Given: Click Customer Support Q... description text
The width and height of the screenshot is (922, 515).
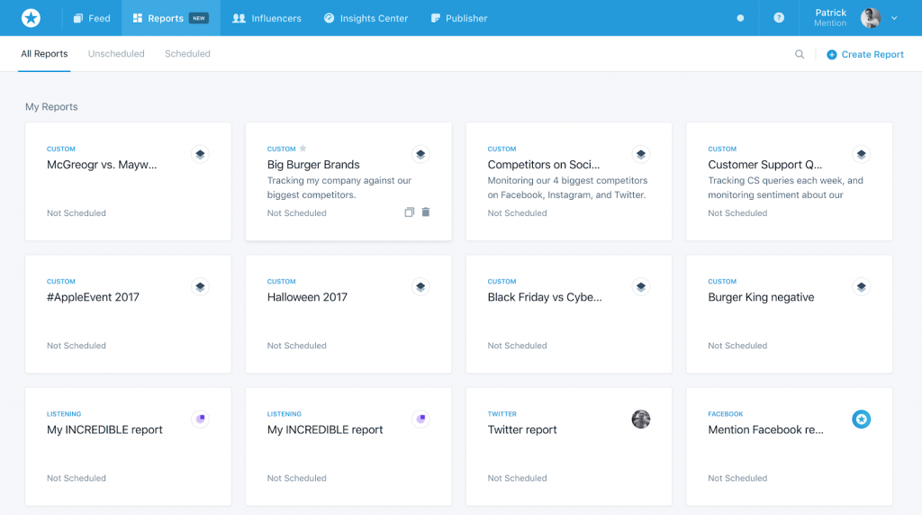Looking at the screenshot, I should [x=785, y=187].
